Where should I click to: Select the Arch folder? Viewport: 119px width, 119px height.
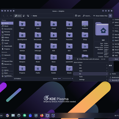point(38,25)
